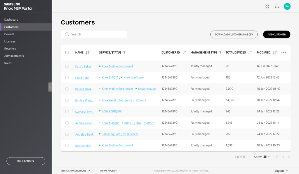Open Kate's Bakes customer link
Image resolution: width=299 pixels, height=174 pixels.
click(x=83, y=66)
